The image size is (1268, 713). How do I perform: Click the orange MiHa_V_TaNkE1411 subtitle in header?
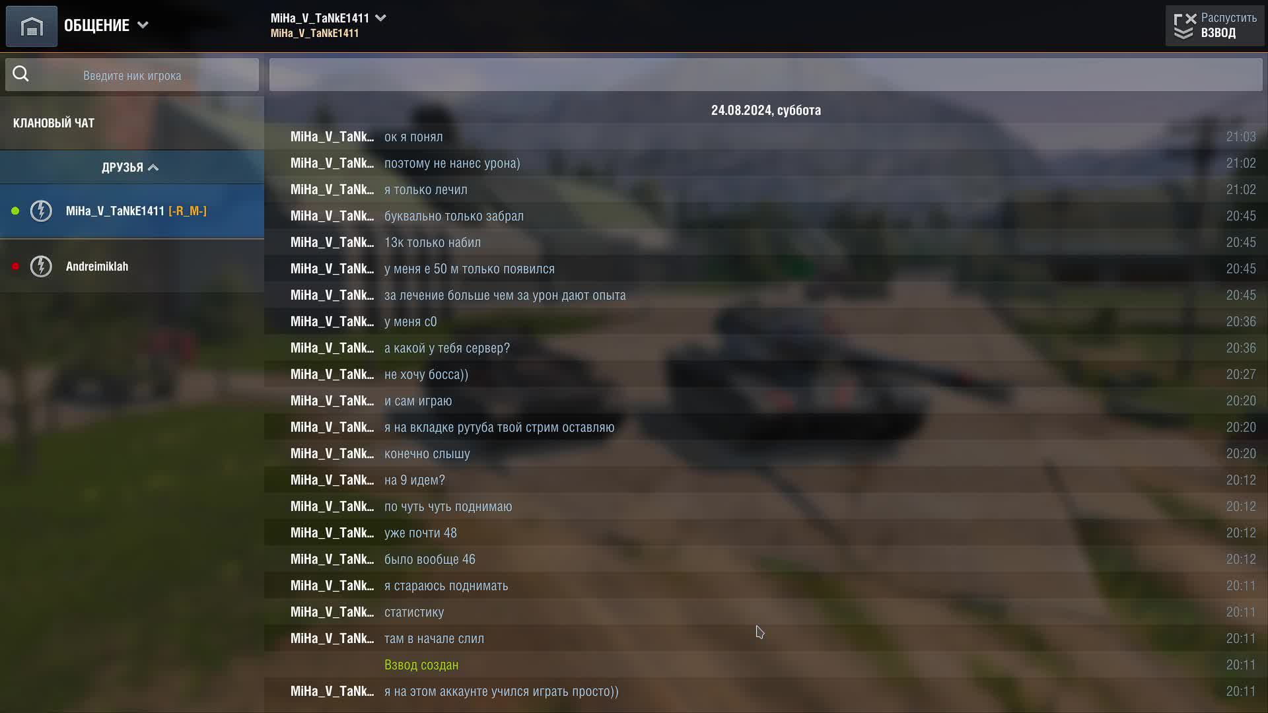[314, 33]
